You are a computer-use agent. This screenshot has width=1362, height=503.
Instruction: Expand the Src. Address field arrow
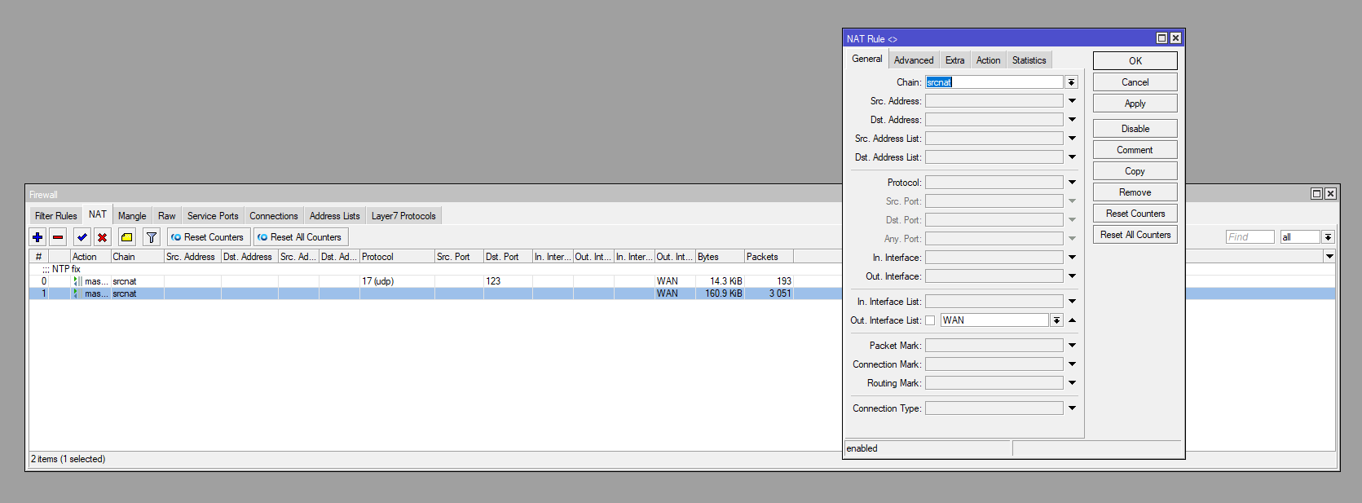pyautogui.click(x=1072, y=101)
